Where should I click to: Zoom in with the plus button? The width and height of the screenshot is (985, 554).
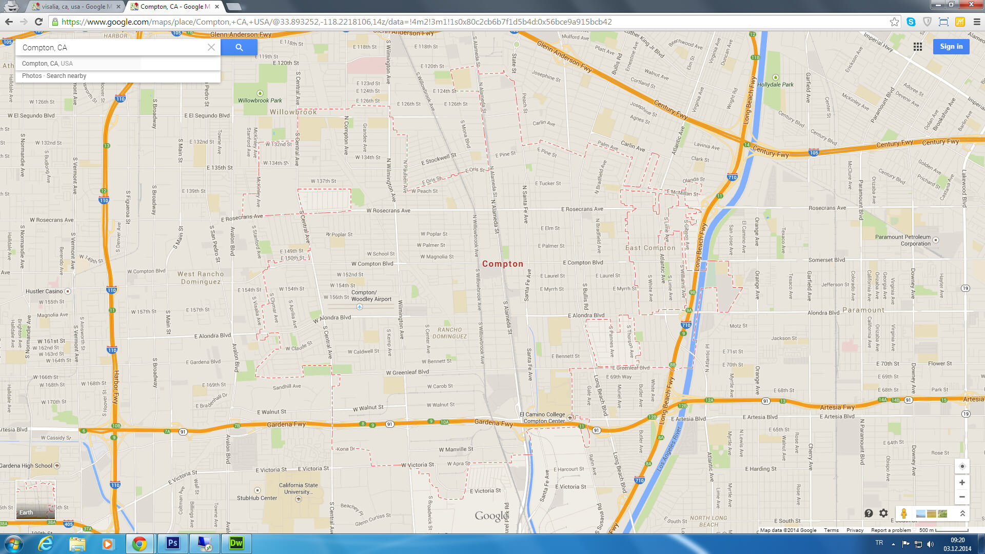pos(962,483)
